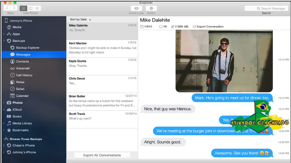The height and width of the screenshot is (163, 291).
Task: Open Chase's iPhone backup
Action: [x=21, y=145]
